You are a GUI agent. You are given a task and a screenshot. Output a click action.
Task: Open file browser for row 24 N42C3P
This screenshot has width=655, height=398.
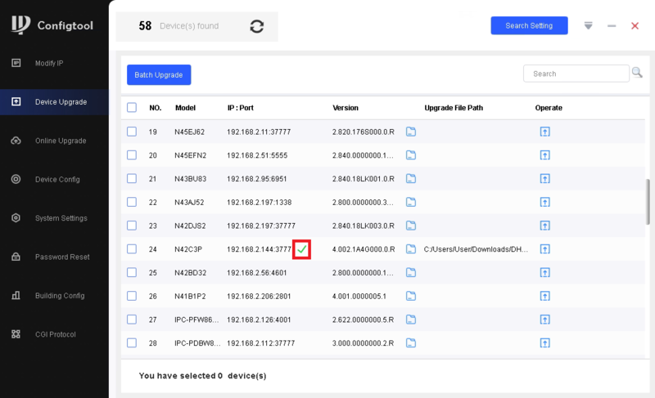pos(411,249)
